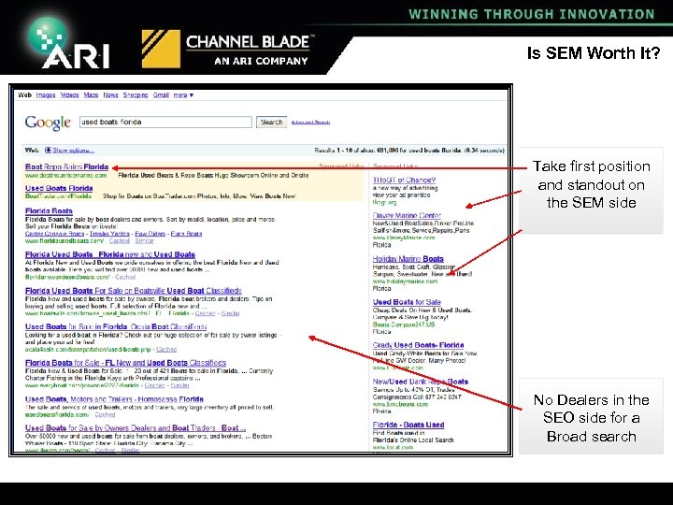
Task: Click the www.holidaymarine.com URL text
Action: point(405,281)
